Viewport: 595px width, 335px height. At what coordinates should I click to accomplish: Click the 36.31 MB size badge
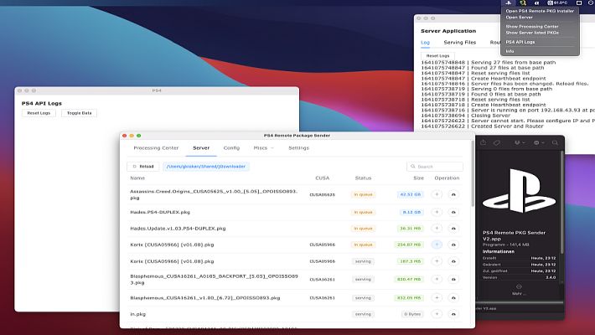click(x=410, y=229)
